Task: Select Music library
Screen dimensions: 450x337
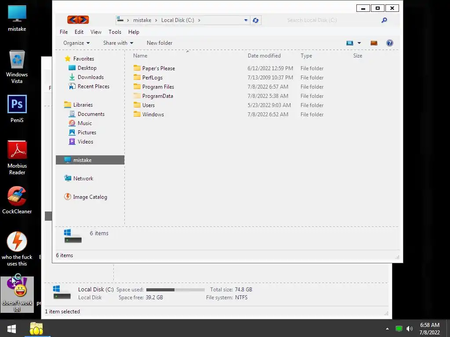Action: click(x=80, y=123)
